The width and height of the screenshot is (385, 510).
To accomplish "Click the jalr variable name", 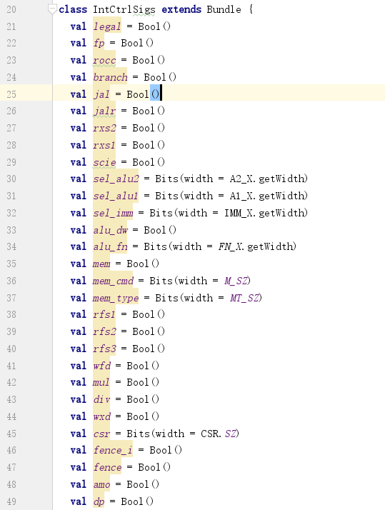I will point(104,111).
